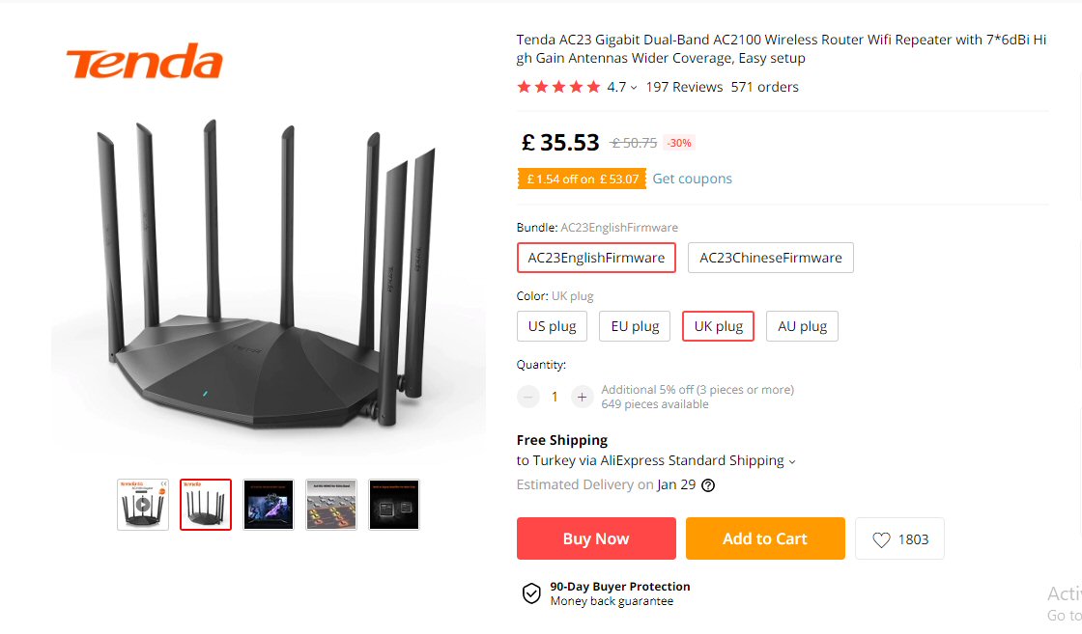
Task: Expand the AliExpress Standard Shipping dropdown
Action: (792, 461)
